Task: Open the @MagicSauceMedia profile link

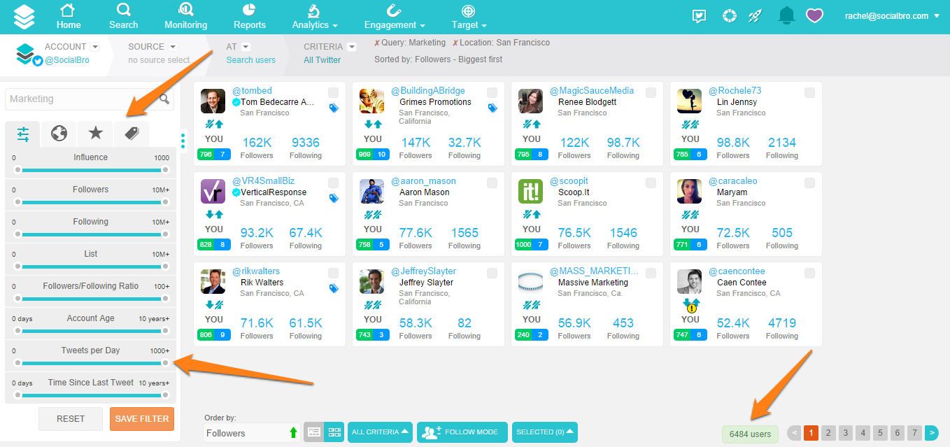Action: pos(592,91)
